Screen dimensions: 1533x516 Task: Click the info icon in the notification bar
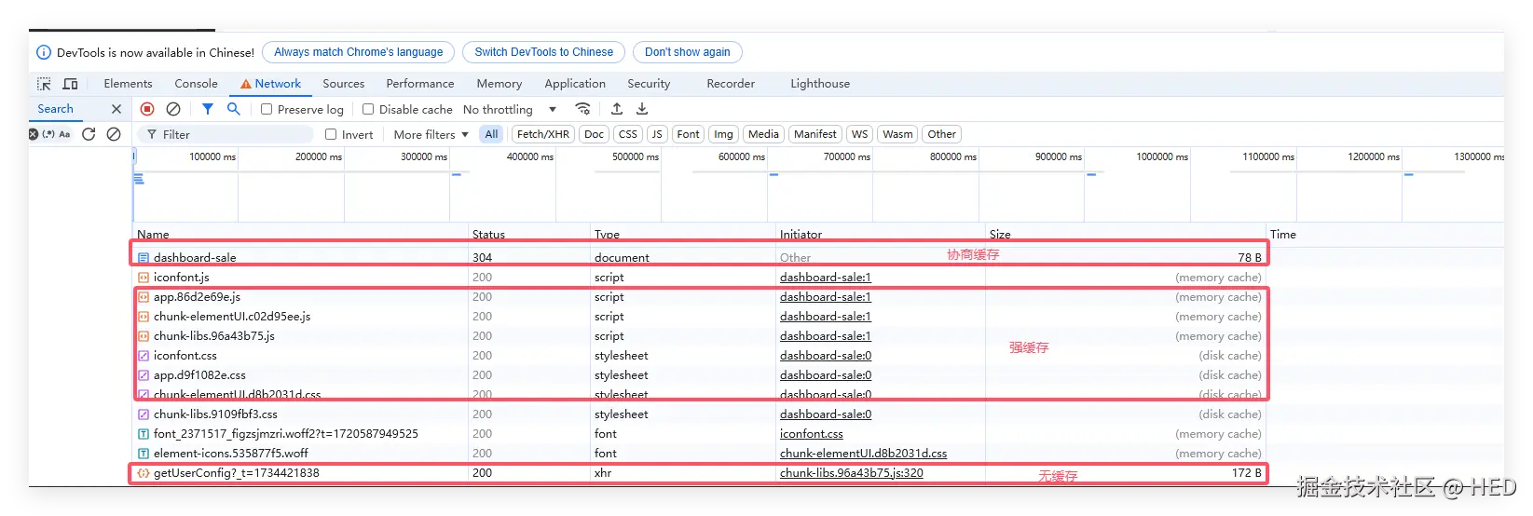[44, 52]
